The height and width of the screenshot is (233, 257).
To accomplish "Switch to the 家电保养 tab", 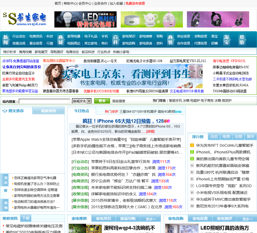I will click(x=200, y=218).
